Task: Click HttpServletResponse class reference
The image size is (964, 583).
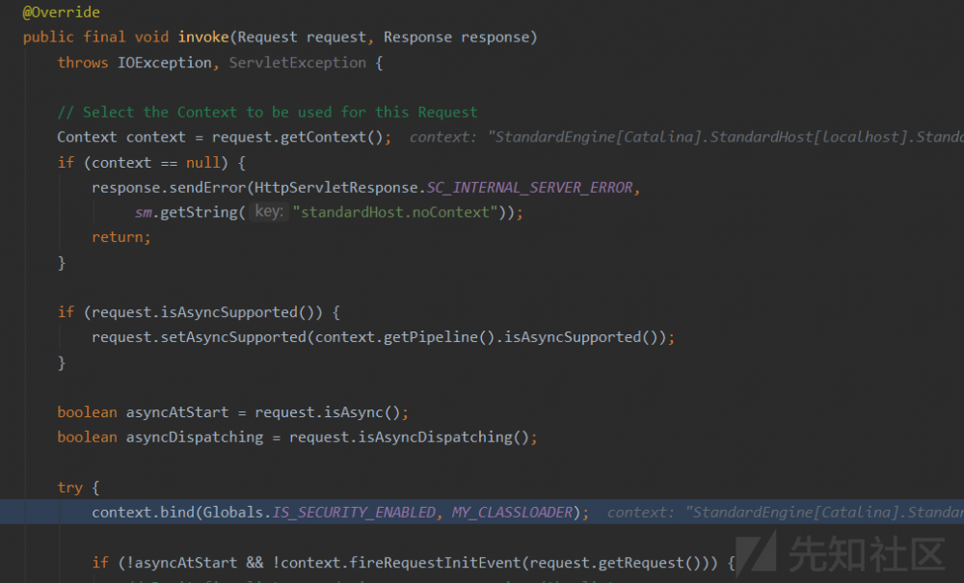Action: coord(336,187)
